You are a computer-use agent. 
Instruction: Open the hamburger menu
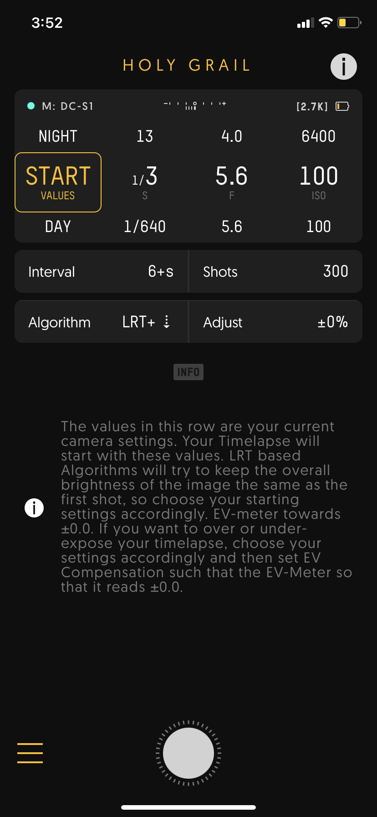(30, 753)
